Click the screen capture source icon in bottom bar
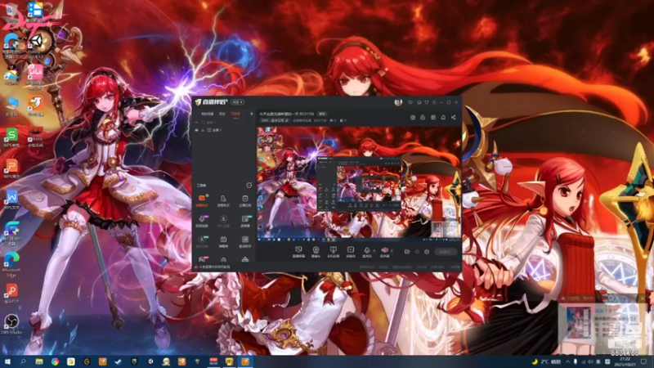This screenshot has height=368, width=654. 298,251
